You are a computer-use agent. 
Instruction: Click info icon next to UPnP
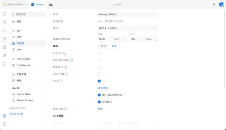(x=61, y=81)
